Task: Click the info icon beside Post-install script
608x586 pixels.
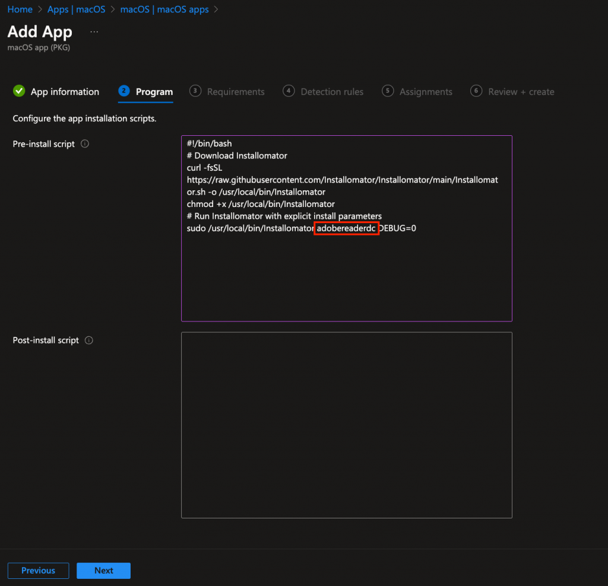Action: (88, 340)
